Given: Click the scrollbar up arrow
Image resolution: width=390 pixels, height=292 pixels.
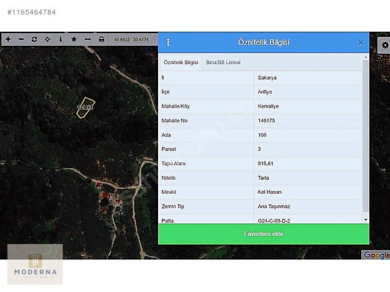Looking at the screenshot, I should (366, 58).
